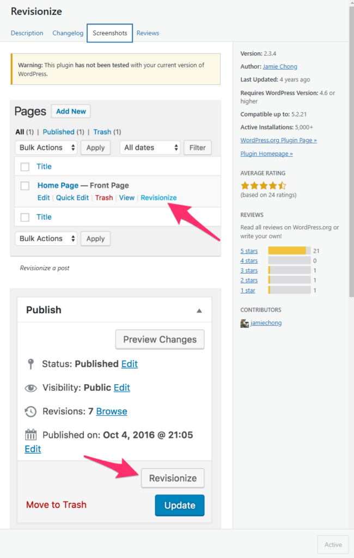Open the Home Page title link
The width and height of the screenshot is (354, 558).
tap(58, 185)
